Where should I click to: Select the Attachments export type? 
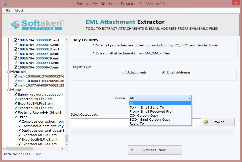click(x=124, y=72)
